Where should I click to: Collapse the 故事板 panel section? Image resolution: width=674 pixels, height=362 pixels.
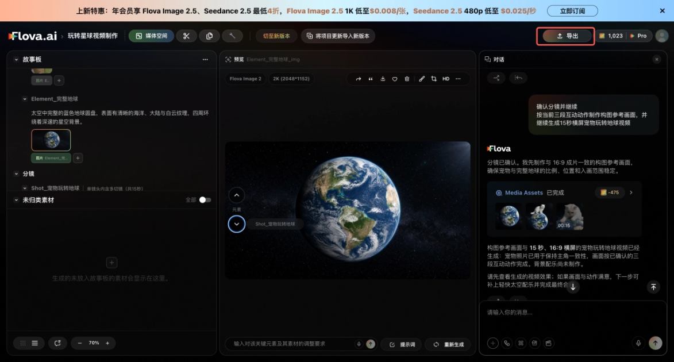coord(16,59)
